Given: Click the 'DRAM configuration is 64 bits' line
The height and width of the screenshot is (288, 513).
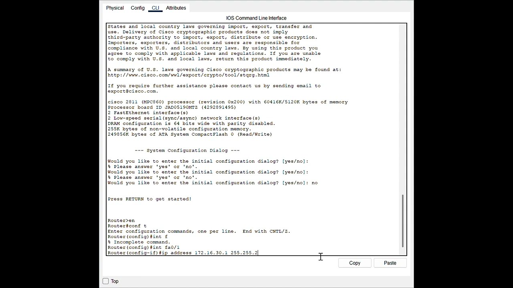Looking at the screenshot, I should (191, 123).
